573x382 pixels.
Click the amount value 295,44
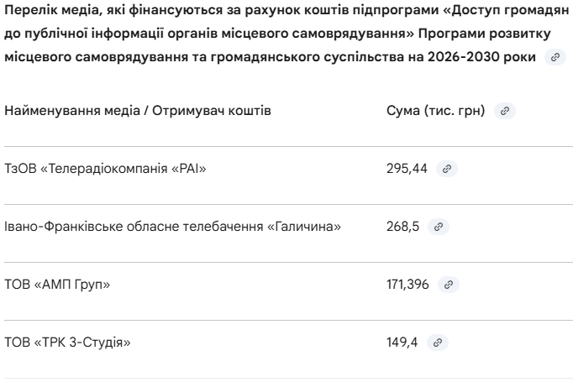[407, 169]
